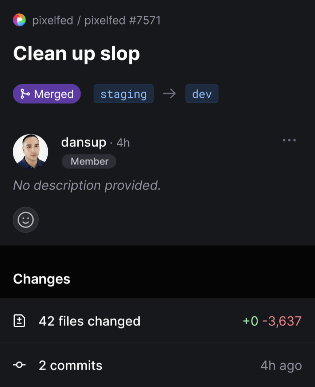315x387 pixels.
Task: Open pixelfed / pixelfed #7571 repository link
Action: pyautogui.click(x=96, y=20)
